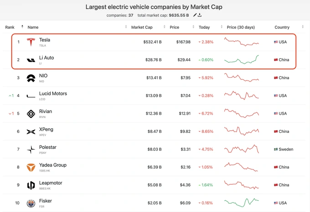Open the XPeng logo icon
310x212 pixels.
(31, 132)
